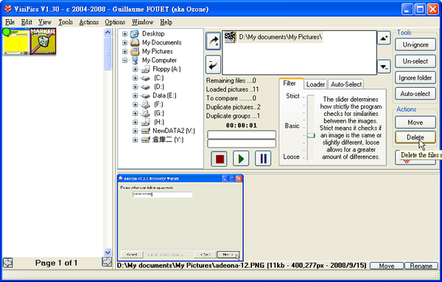Open the Edit menu
Viewport: 442px width, 282px height.
27,22
